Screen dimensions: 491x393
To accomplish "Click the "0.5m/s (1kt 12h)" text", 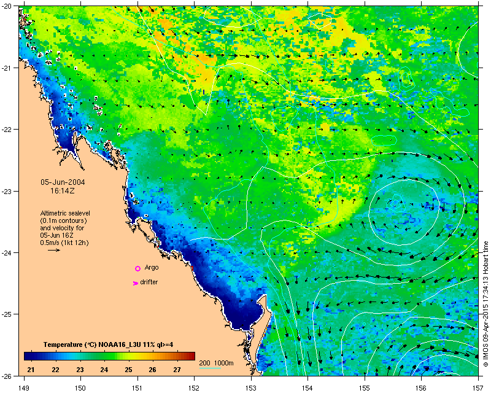I will tap(64, 243).
